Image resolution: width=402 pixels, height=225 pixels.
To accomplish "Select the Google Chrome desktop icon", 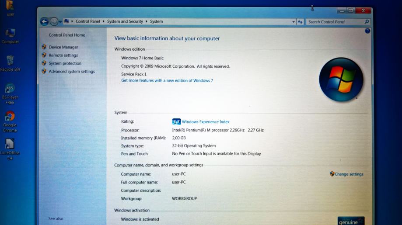I will coord(10,121).
